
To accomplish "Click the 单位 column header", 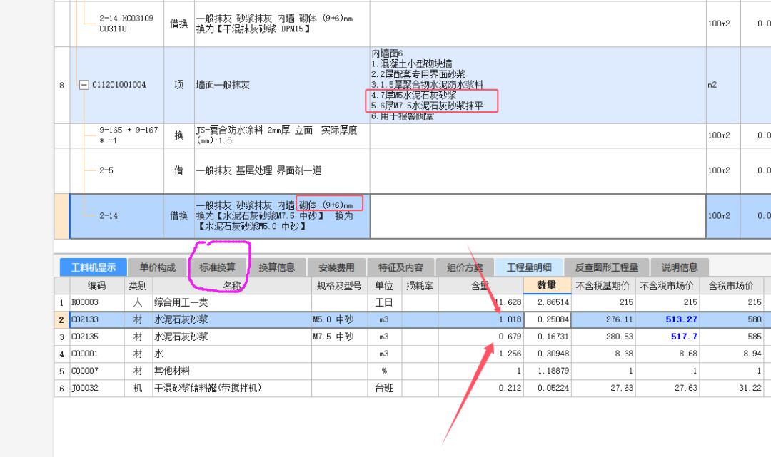I will (385, 286).
